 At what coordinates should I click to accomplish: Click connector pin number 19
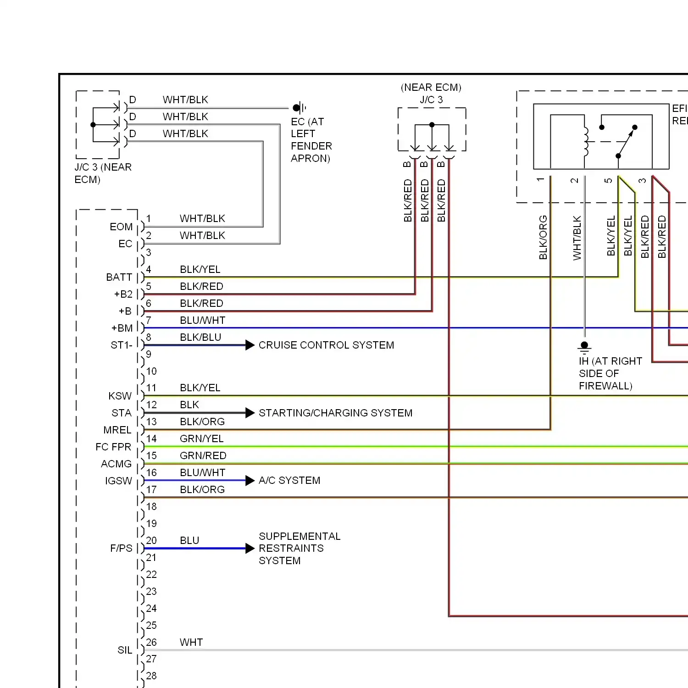pos(151,524)
